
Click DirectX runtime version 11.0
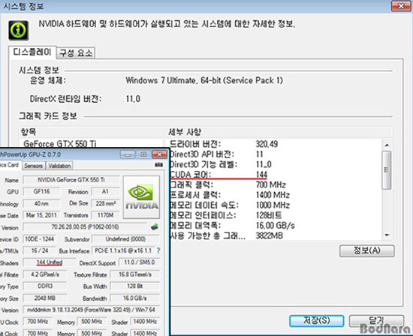coord(133,99)
